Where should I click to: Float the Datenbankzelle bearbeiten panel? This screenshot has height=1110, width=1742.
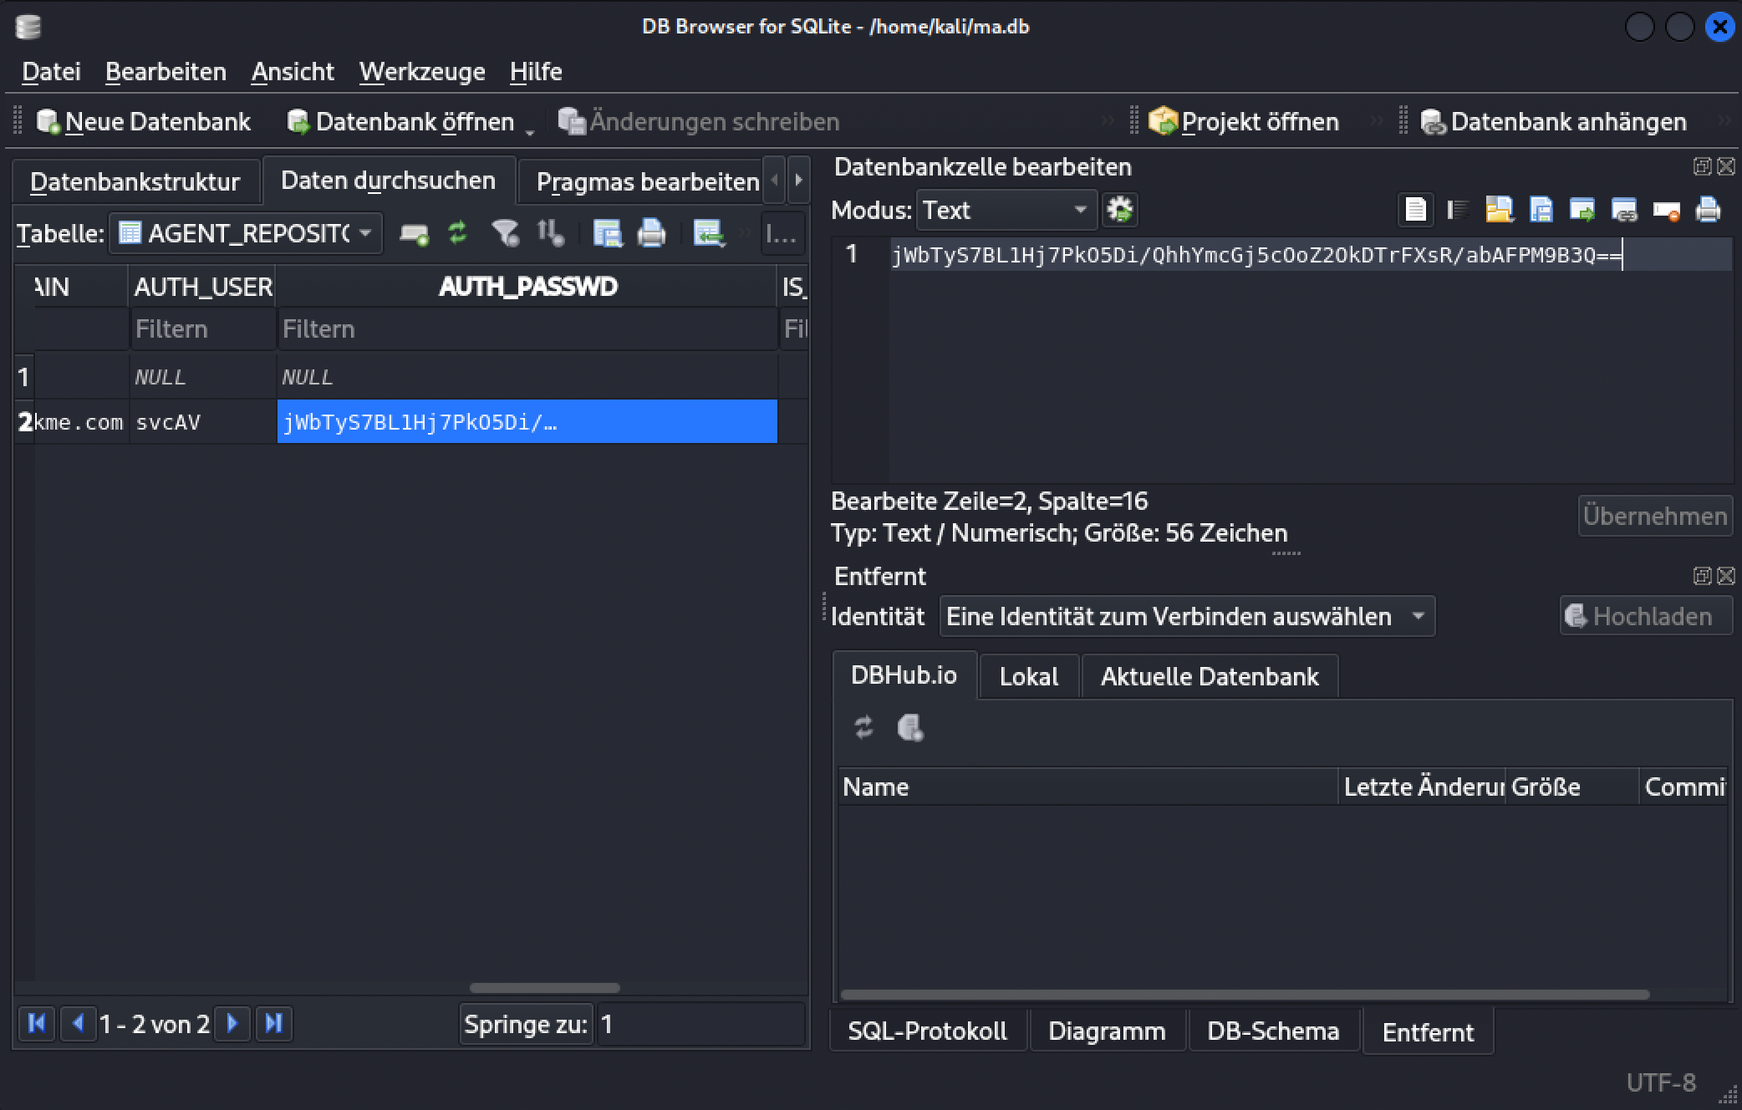[x=1702, y=166]
